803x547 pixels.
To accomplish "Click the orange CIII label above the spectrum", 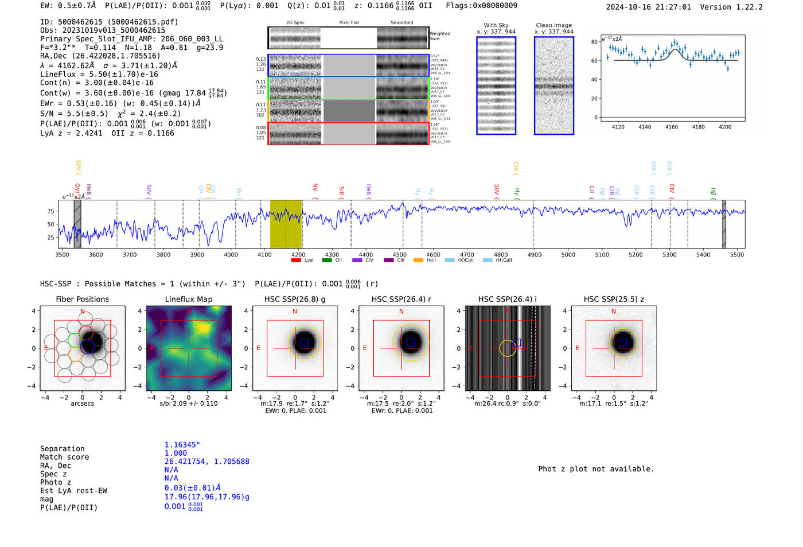I will 516,169.
